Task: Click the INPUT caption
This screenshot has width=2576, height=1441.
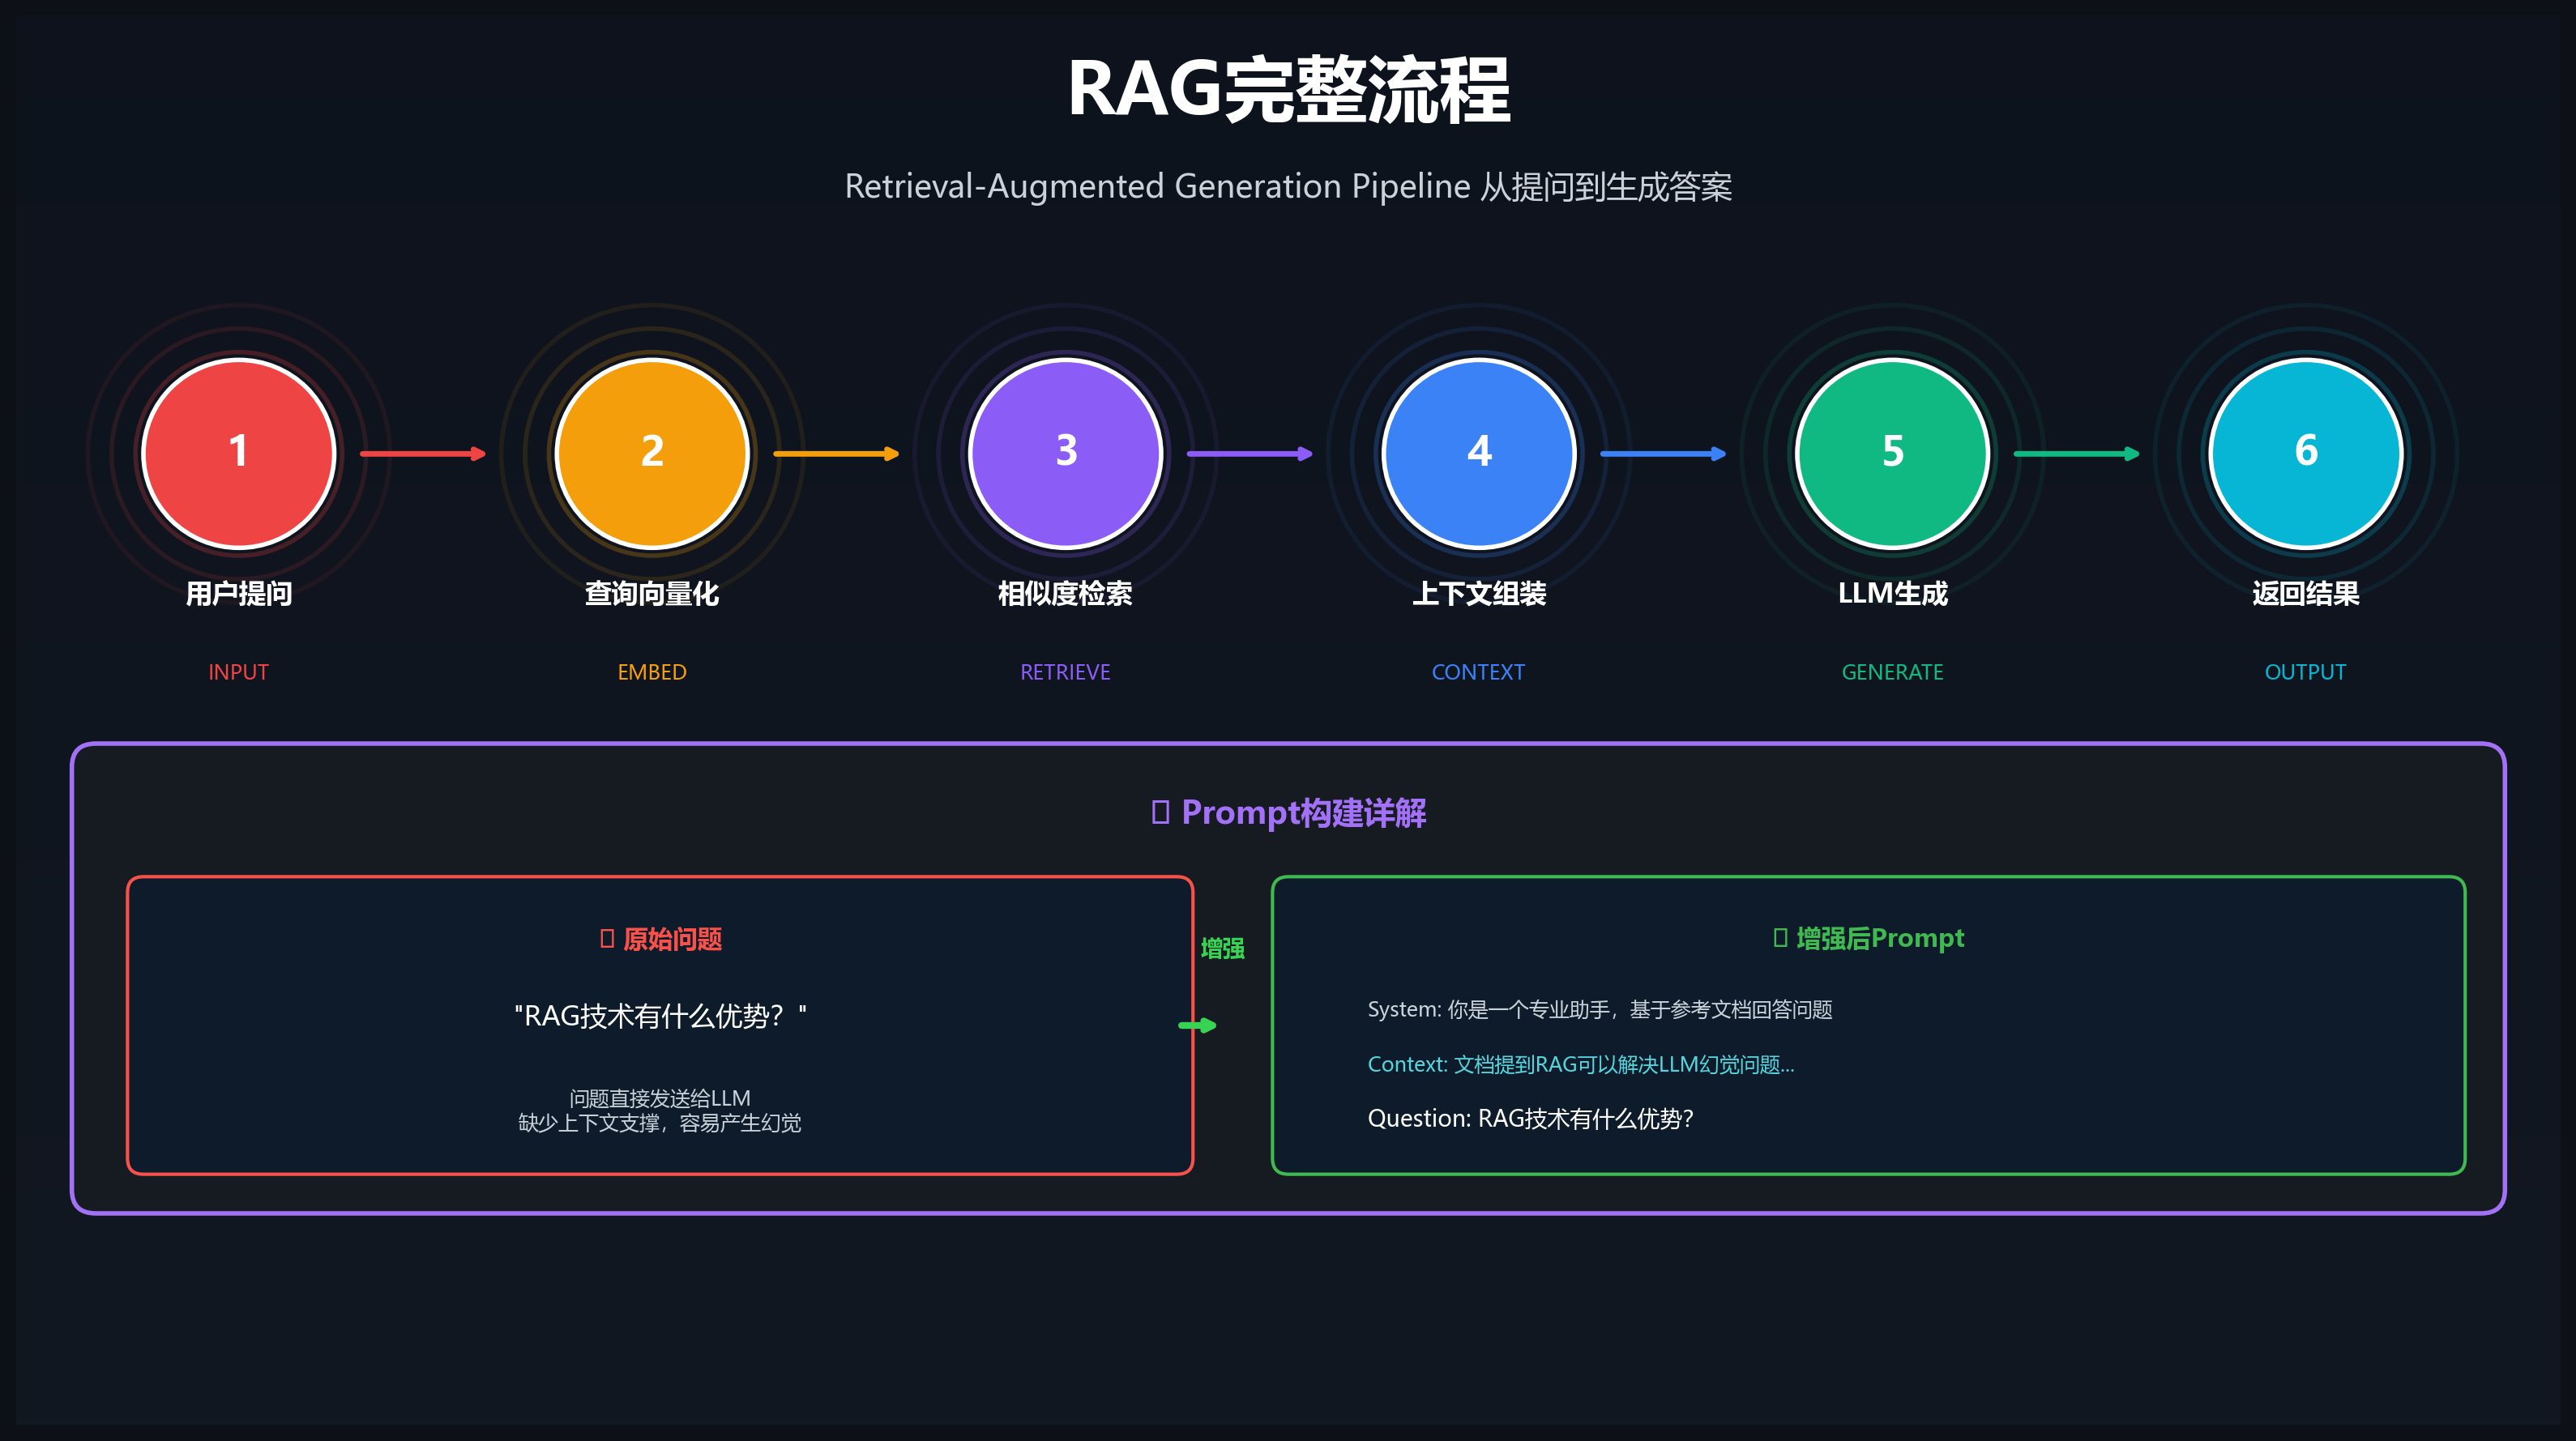Action: 238,671
